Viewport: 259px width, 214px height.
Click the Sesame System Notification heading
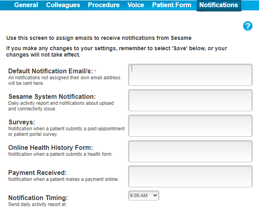[x=52, y=96]
